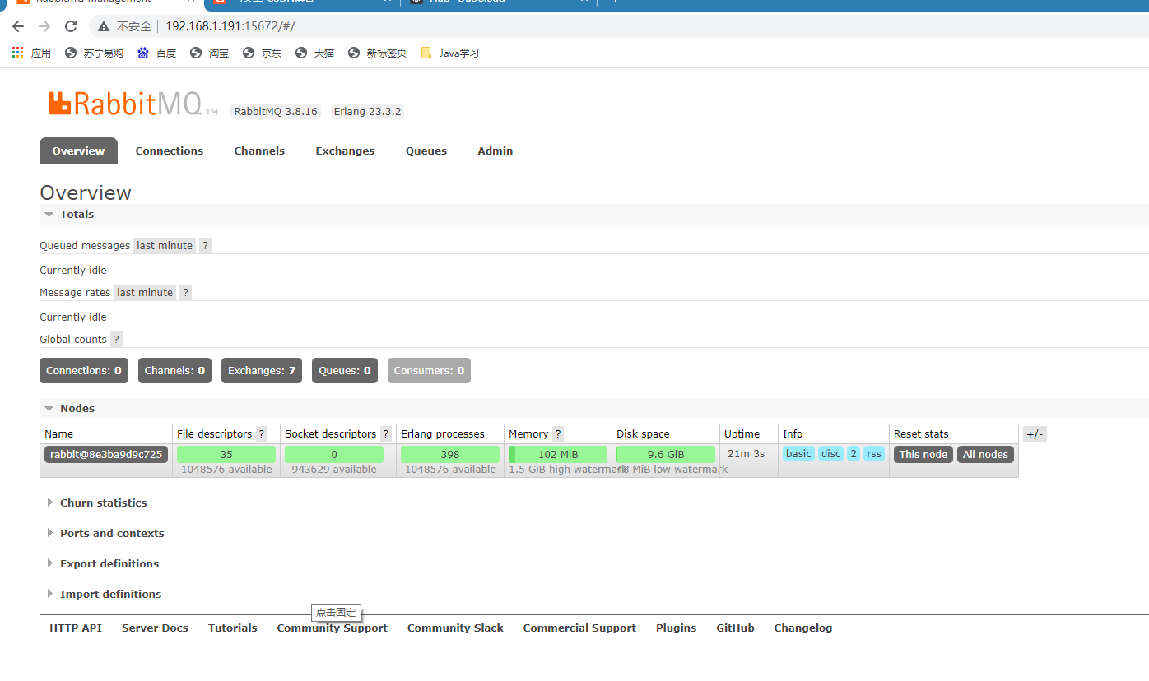Open the Tutorials footer link

(x=233, y=628)
